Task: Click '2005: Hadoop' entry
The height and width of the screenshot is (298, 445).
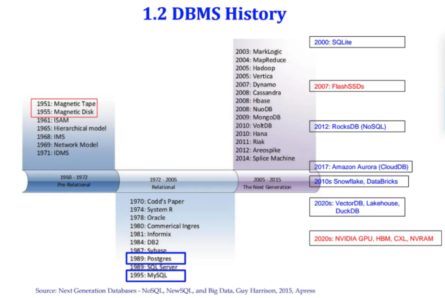Action: (x=255, y=68)
